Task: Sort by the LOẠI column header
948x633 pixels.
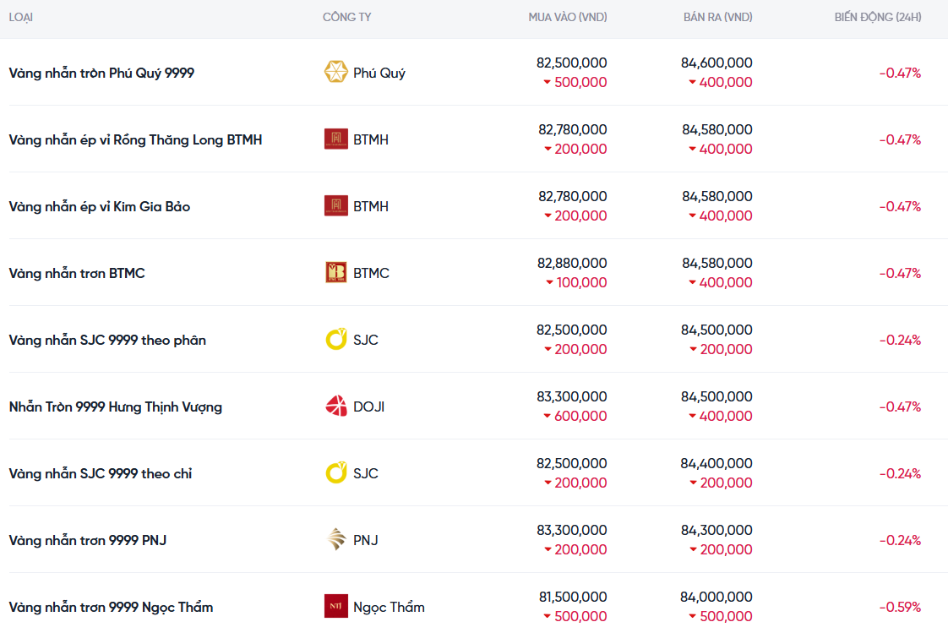Action: [x=21, y=17]
